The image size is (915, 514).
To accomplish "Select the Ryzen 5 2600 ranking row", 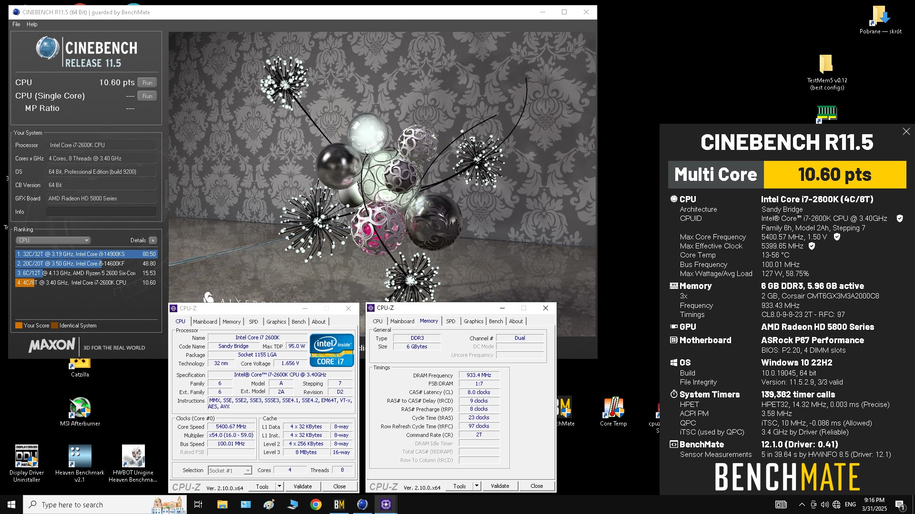I will pyautogui.click(x=86, y=273).
